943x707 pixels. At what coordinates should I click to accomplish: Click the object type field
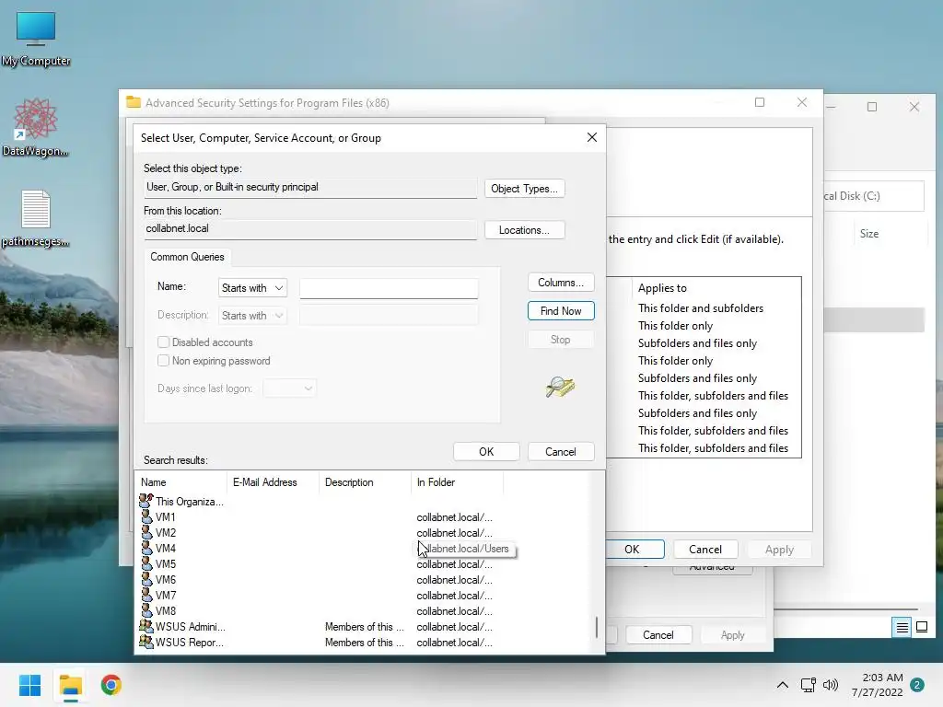pyautogui.click(x=310, y=188)
